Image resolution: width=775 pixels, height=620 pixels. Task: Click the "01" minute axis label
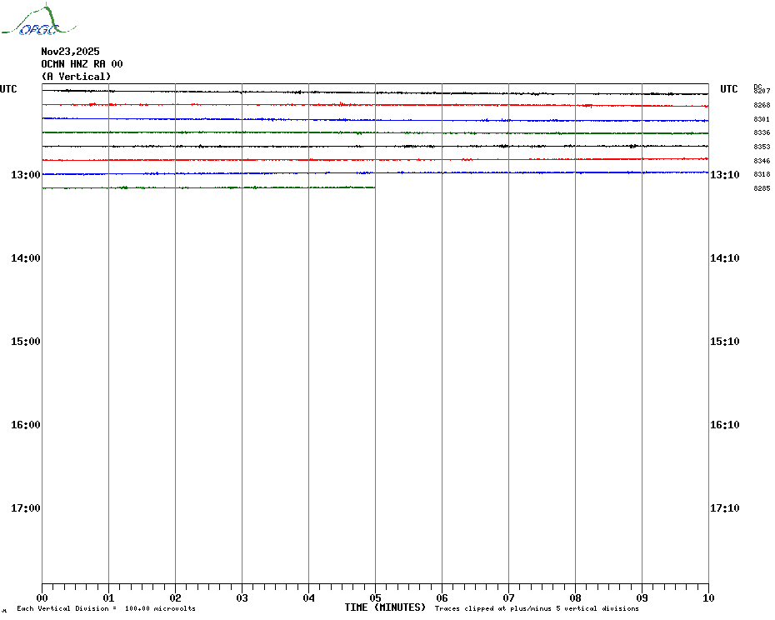[x=108, y=598]
